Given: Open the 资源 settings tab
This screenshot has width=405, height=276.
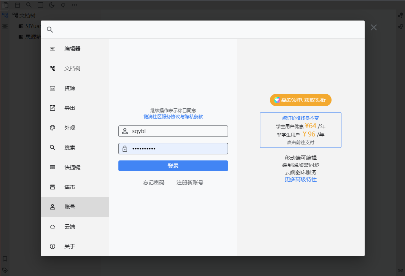Looking at the screenshot, I should pos(75,88).
